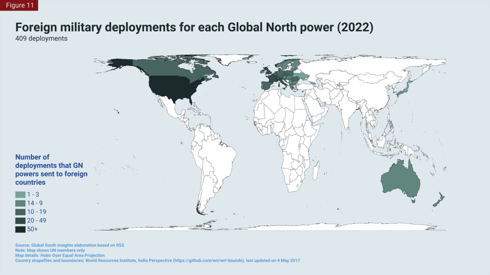Viewport: 490px width, 275px height.
Task: Select the 14 - 9 legend color swatch
Action: [20, 203]
